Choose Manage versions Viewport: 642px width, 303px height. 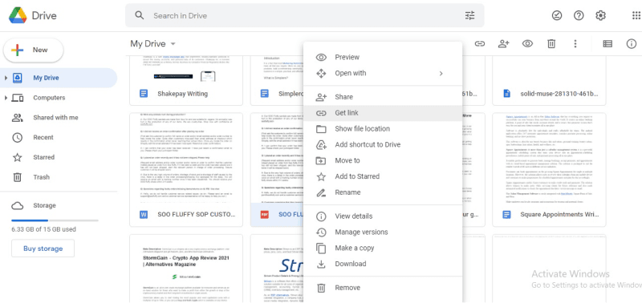coord(383,232)
